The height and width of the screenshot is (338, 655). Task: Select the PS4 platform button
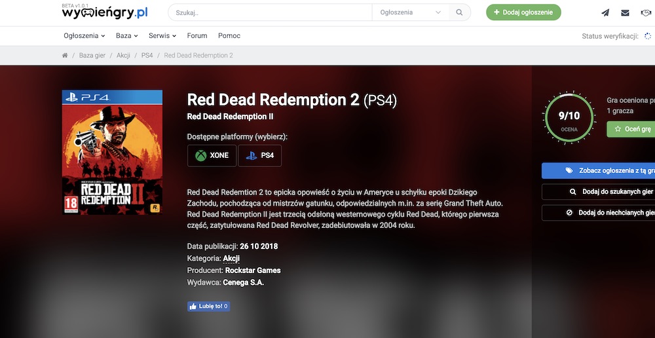point(260,155)
